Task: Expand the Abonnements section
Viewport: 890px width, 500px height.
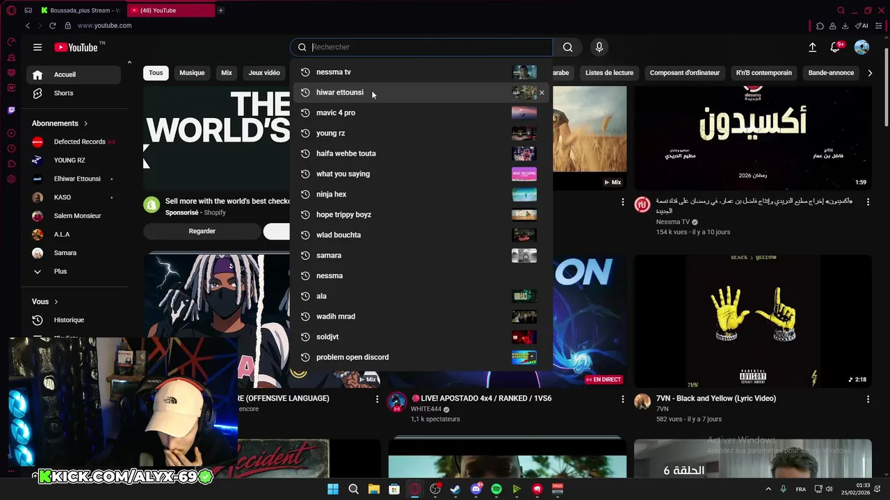Action: point(60,124)
